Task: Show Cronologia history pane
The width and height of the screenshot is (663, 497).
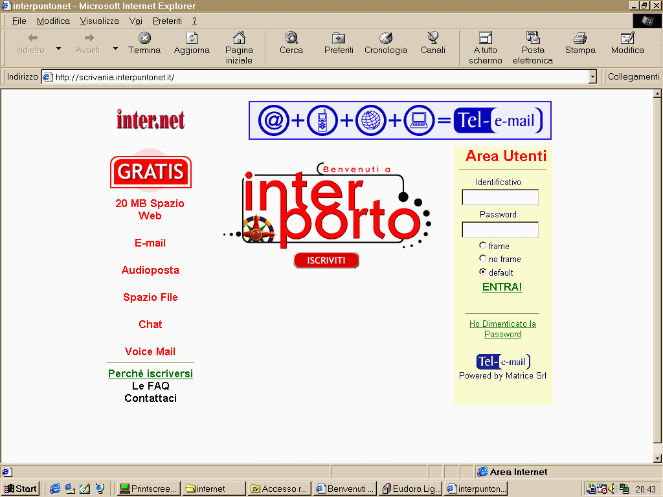Action: pos(386,44)
